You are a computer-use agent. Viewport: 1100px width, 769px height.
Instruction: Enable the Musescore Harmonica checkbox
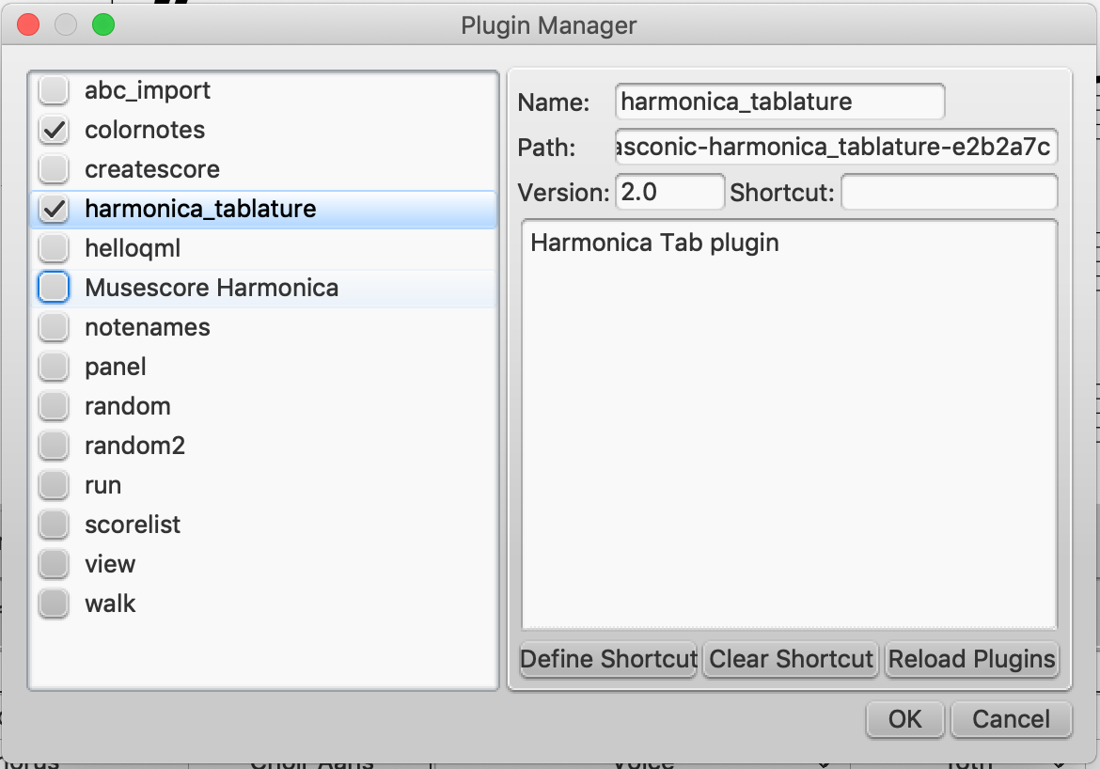click(x=54, y=288)
